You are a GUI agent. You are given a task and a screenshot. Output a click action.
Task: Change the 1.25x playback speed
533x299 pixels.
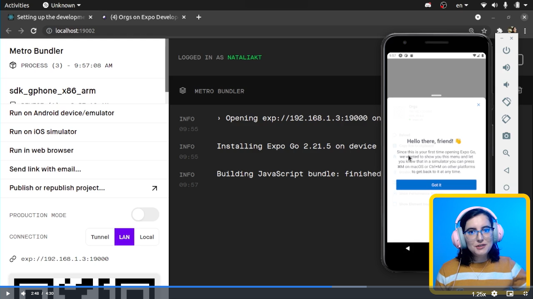(x=479, y=294)
